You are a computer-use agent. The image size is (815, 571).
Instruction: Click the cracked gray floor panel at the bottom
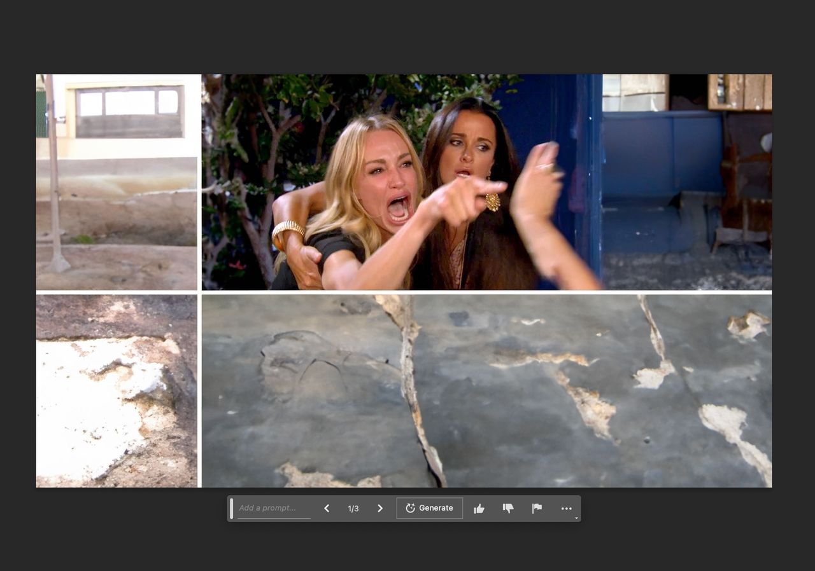coord(487,391)
